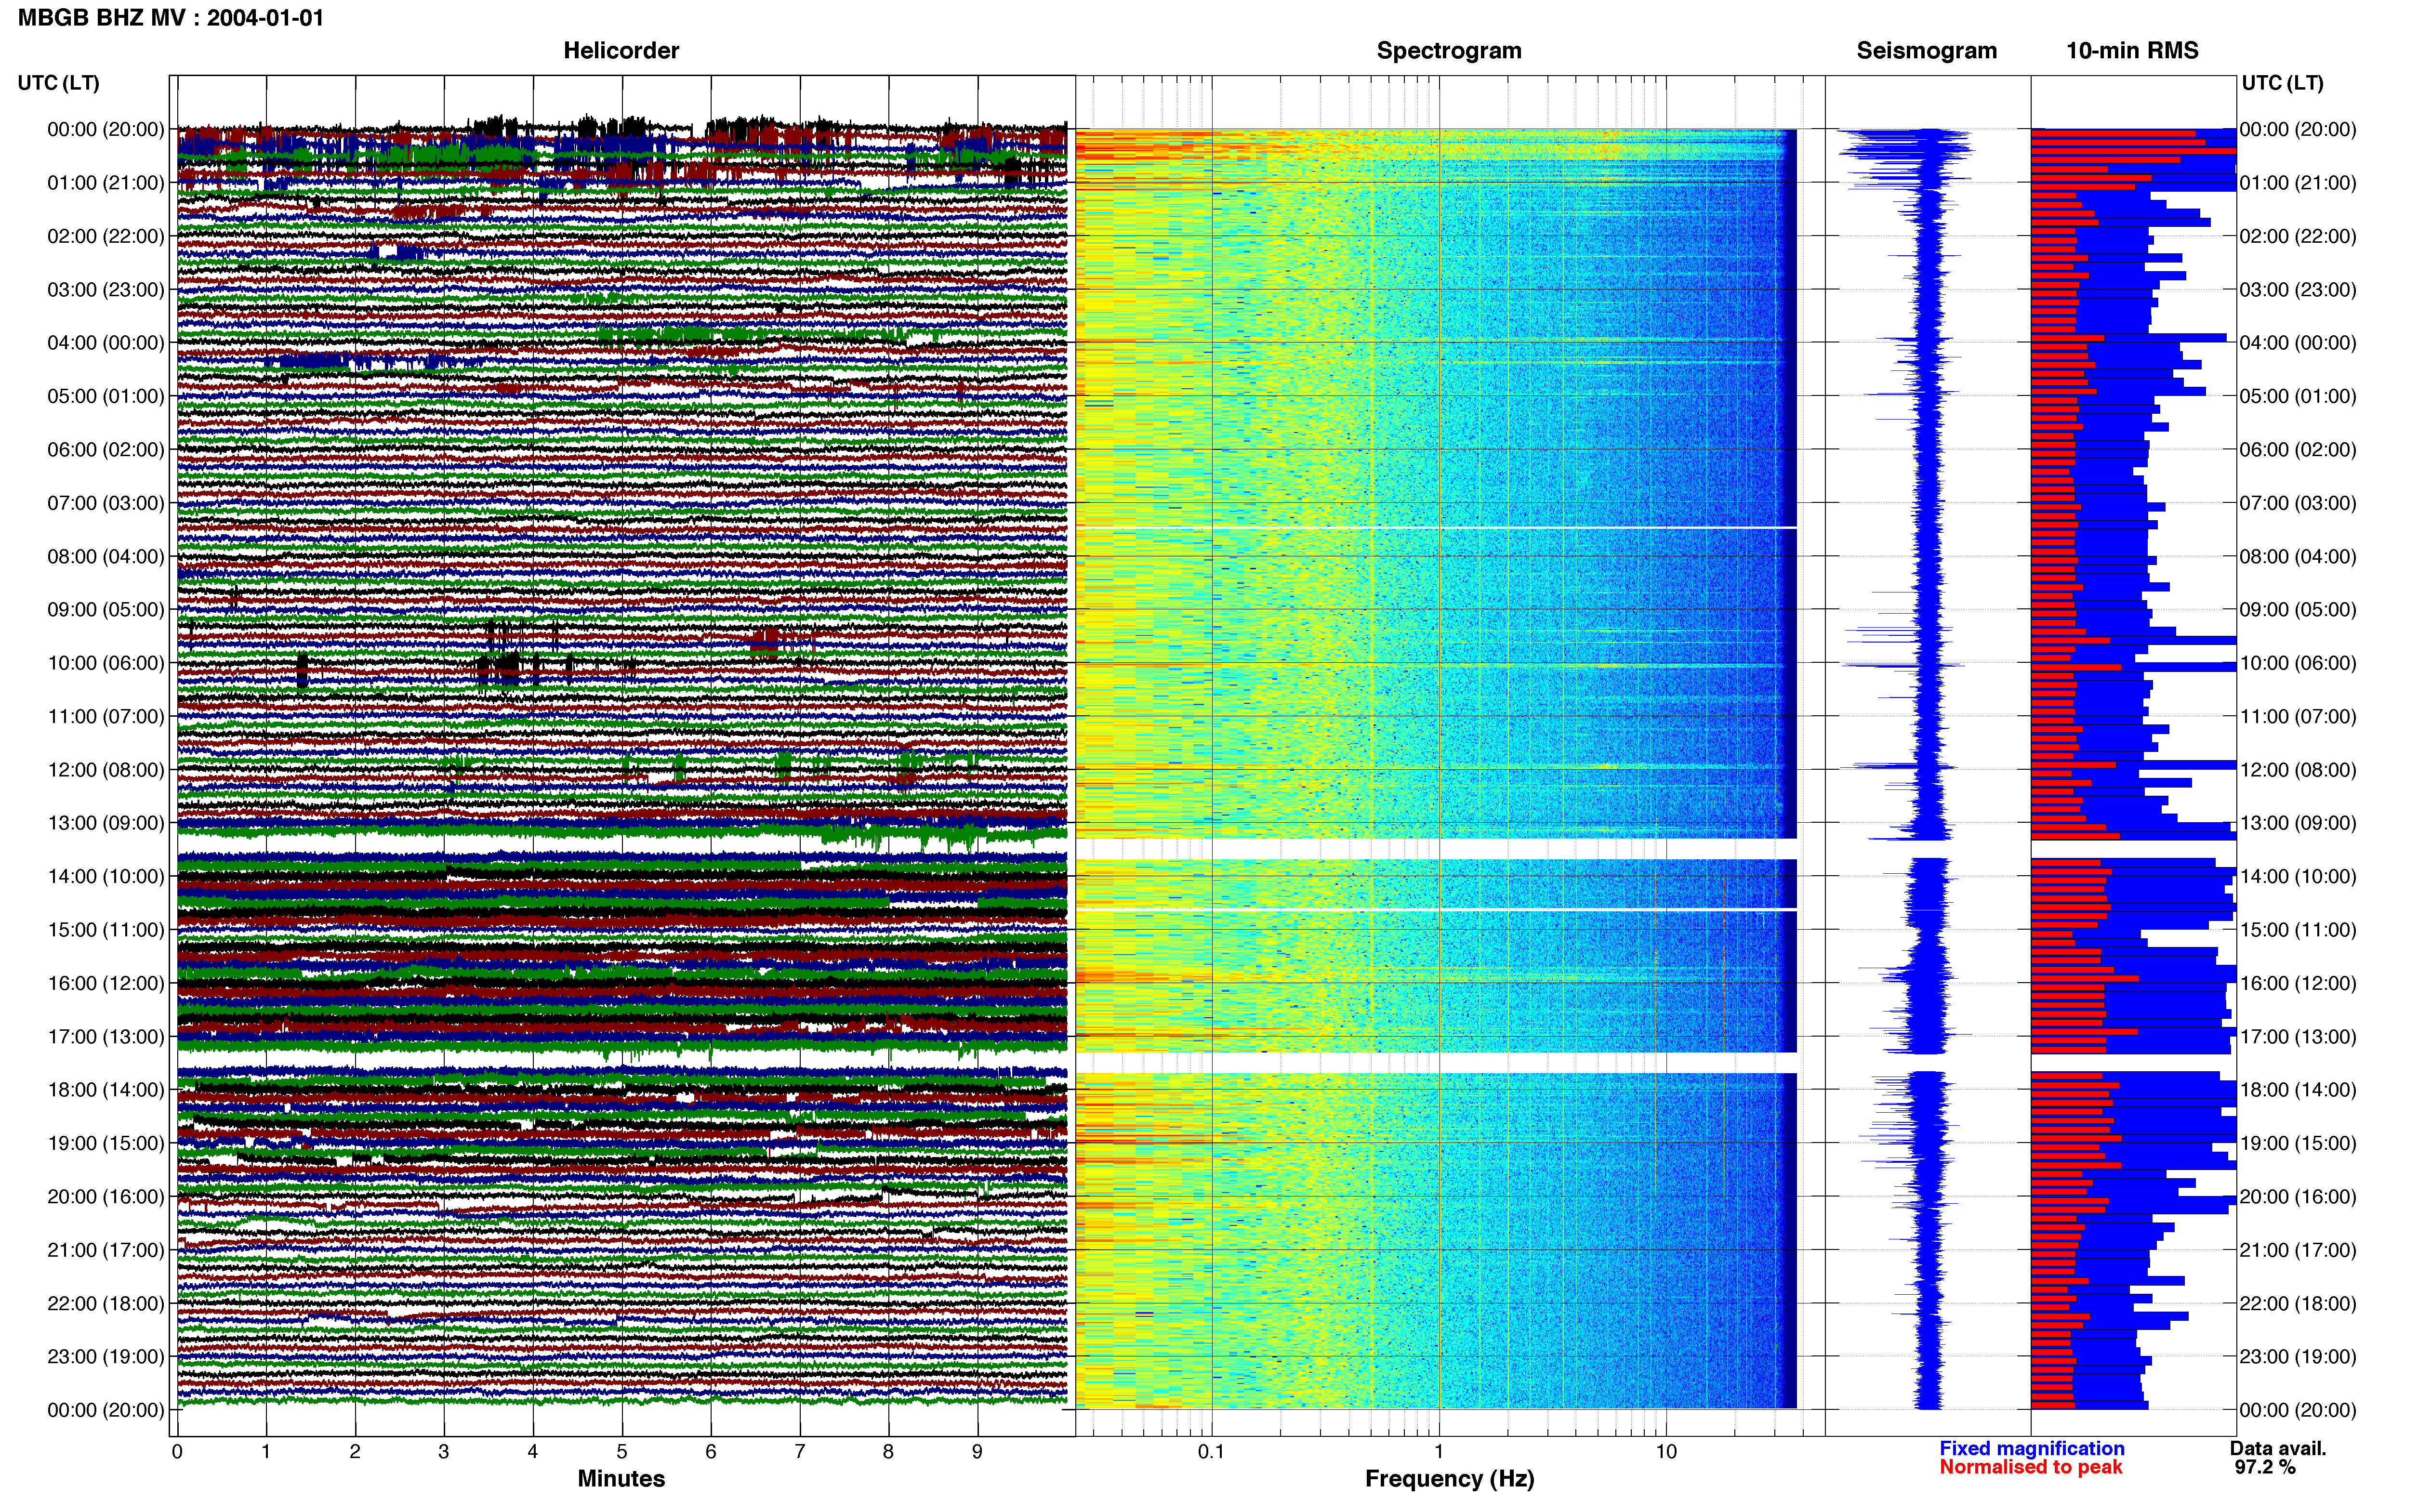The width and height of the screenshot is (2418, 1512).
Task: Click the left time label '12:00 (08:00)'
Action: click(106, 770)
